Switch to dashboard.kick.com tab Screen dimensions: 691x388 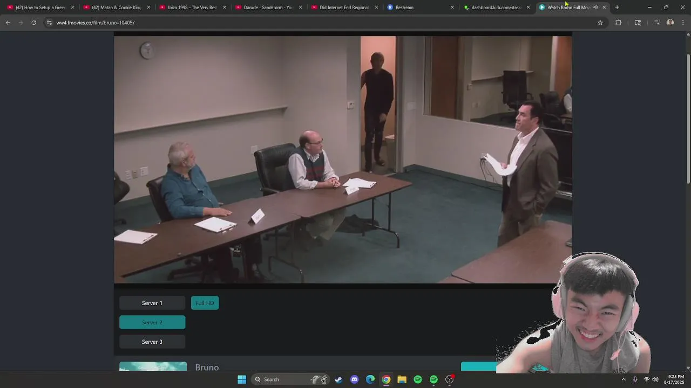pyautogui.click(x=496, y=8)
